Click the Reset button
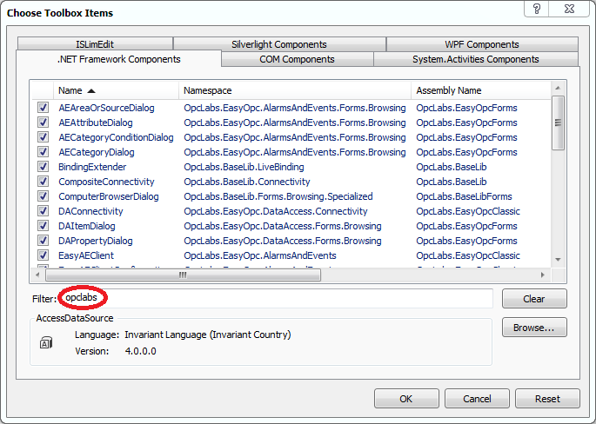This screenshot has height=424, width=596. point(547,399)
